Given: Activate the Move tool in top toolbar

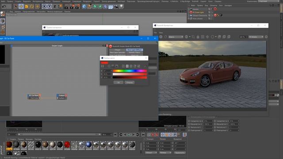Looking at the screenshot, I should 21,7.
